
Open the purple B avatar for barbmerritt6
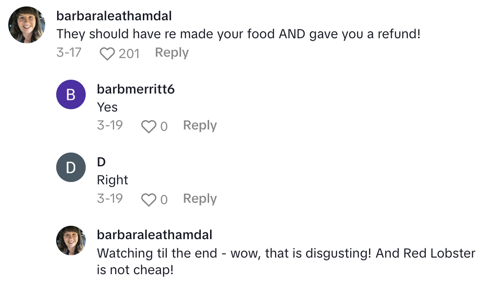pyautogui.click(x=70, y=94)
